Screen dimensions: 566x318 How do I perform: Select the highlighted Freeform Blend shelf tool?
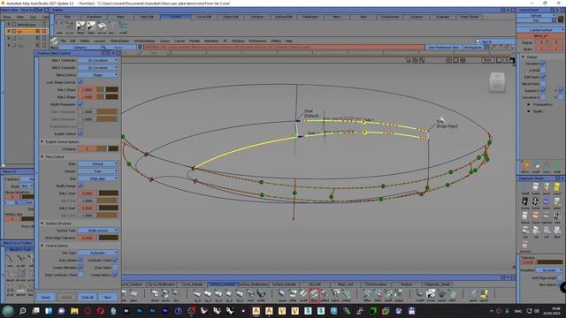click(x=314, y=294)
